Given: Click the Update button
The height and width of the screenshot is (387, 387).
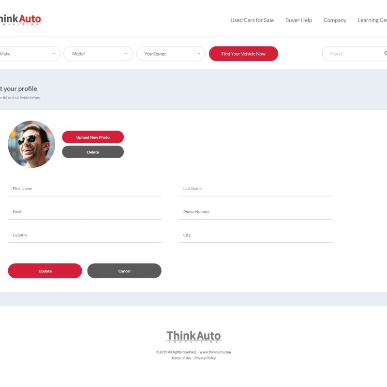Looking at the screenshot, I should (45, 271).
